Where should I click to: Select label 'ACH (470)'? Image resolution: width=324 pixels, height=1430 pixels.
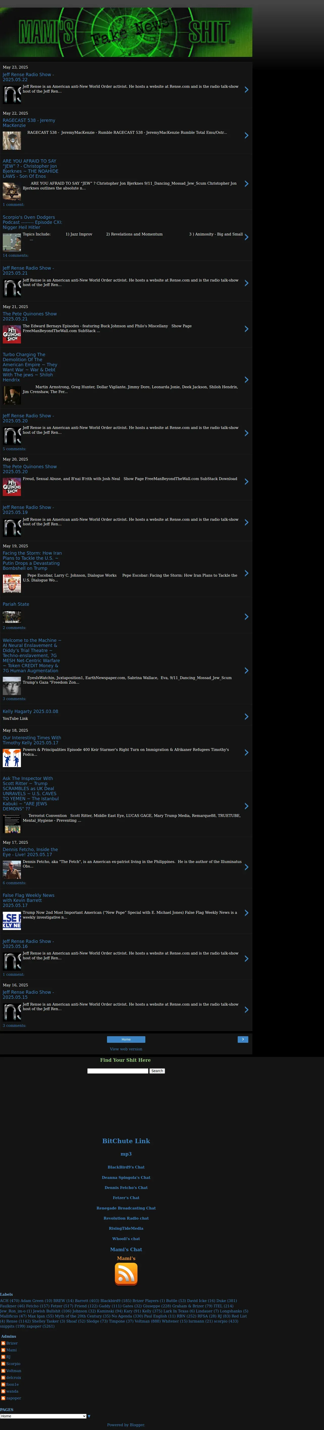point(9,1301)
